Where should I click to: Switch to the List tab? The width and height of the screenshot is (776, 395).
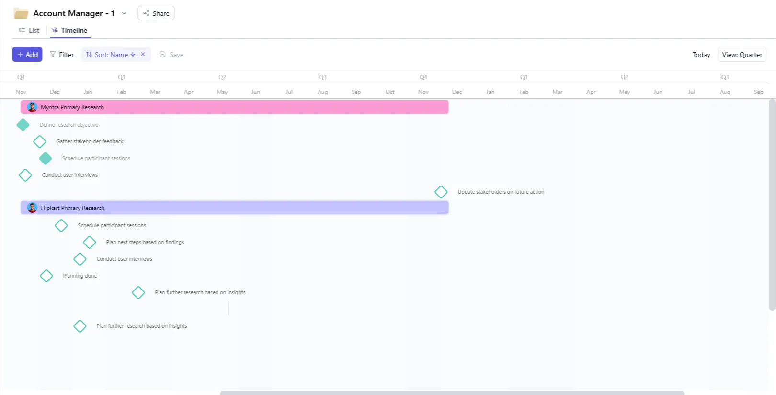point(29,30)
